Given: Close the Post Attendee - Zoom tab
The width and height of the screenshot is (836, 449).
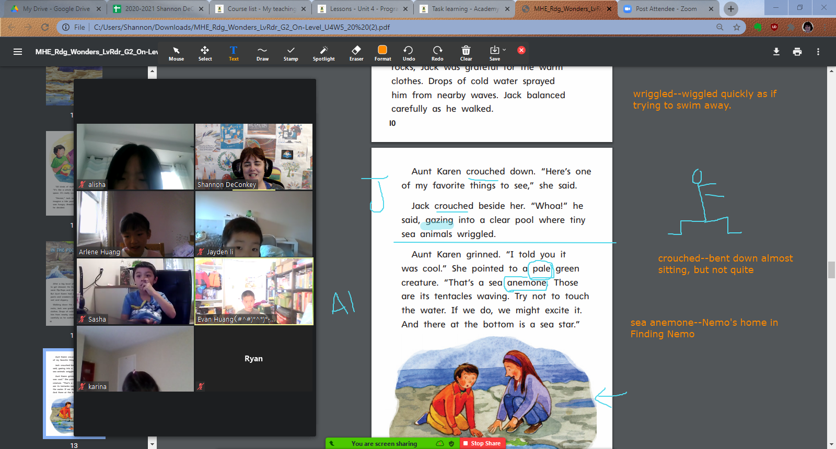Looking at the screenshot, I should click(711, 9).
